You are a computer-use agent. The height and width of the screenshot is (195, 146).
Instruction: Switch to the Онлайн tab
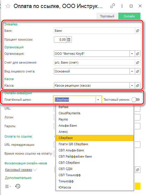coord(129,16)
